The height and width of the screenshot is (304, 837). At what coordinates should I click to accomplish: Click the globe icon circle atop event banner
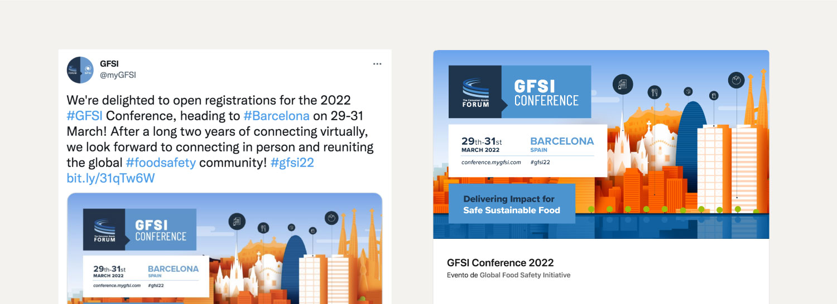tap(737, 80)
